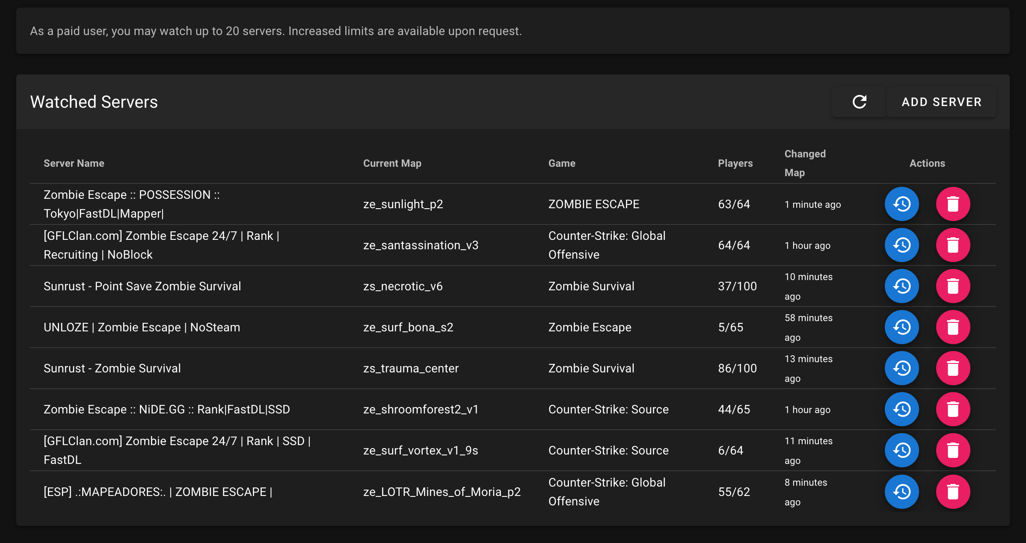Delete Sunrust - Zombie Survival from list
Viewport: 1026px width, 543px height.
pyautogui.click(x=953, y=368)
